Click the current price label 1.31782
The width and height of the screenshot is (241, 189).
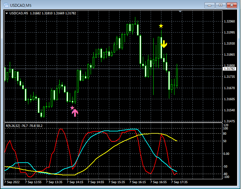pyautogui.click(x=229, y=69)
